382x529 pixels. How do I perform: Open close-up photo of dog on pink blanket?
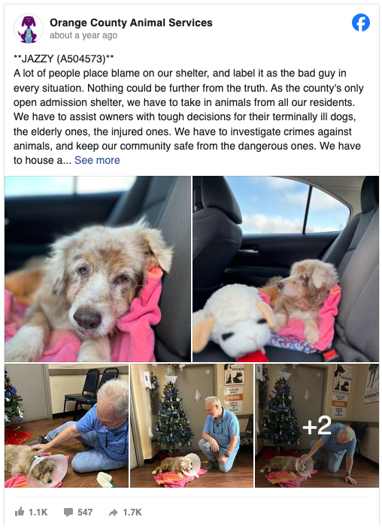pyautogui.click(x=98, y=269)
